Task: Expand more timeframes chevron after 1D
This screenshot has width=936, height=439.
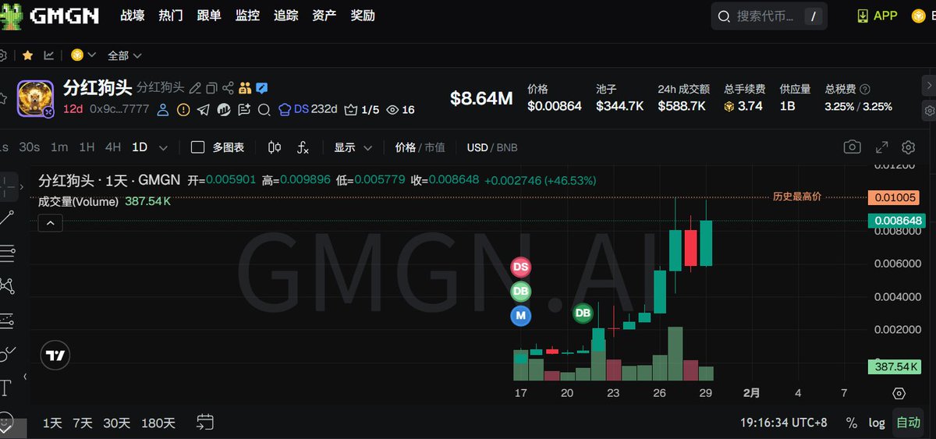Action: (163, 147)
